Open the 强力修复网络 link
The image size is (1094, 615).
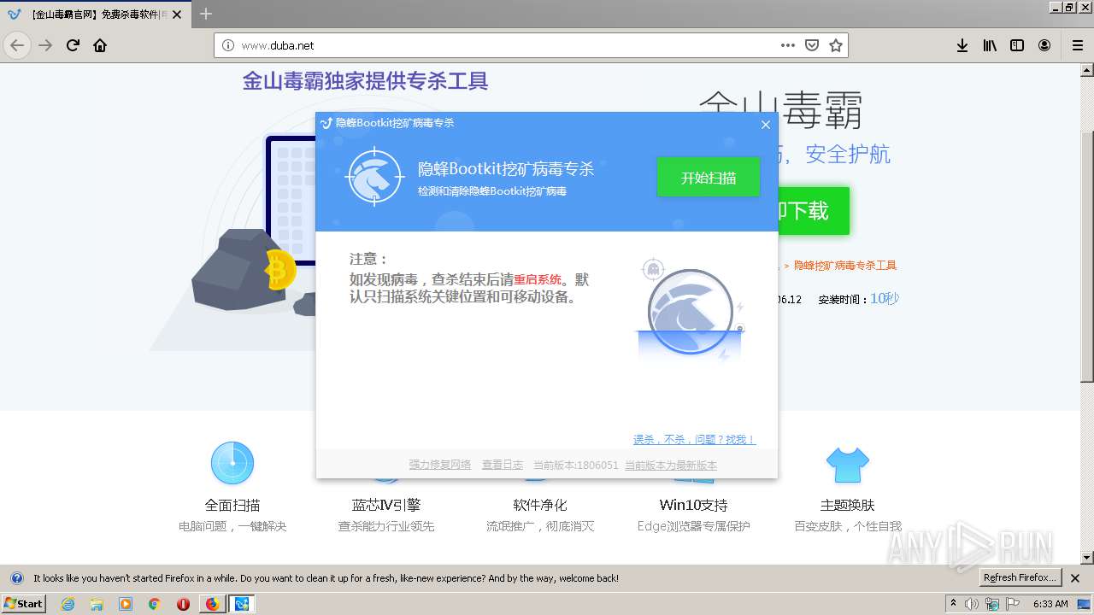[x=440, y=465]
